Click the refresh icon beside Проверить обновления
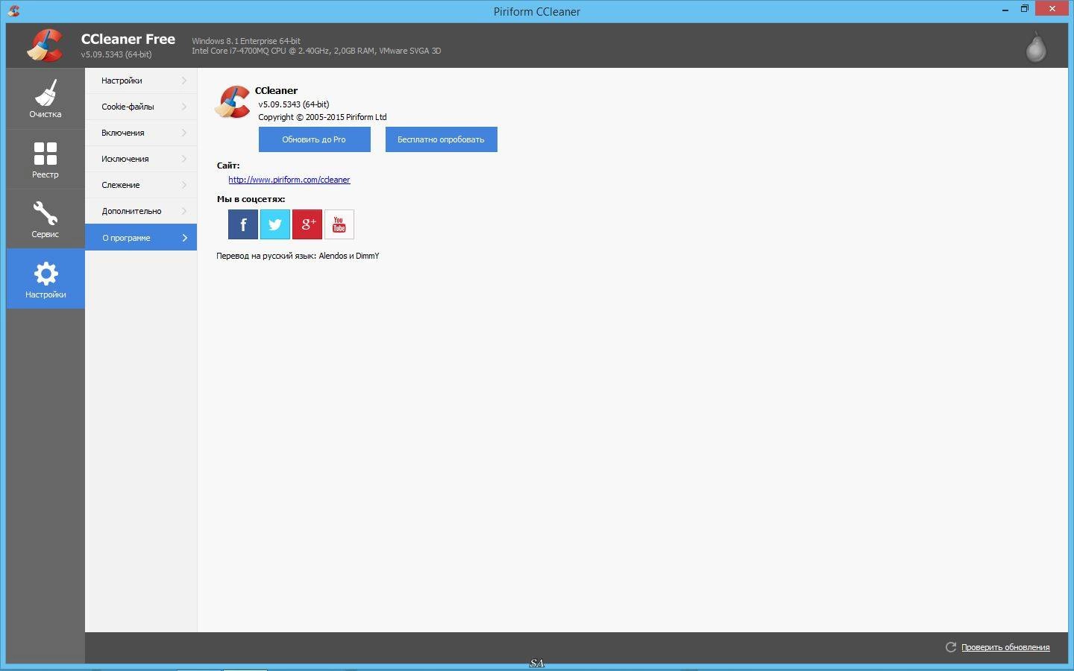 click(951, 647)
